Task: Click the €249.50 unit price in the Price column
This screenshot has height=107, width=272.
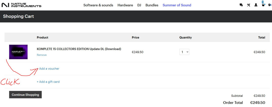Action: tap(138, 52)
